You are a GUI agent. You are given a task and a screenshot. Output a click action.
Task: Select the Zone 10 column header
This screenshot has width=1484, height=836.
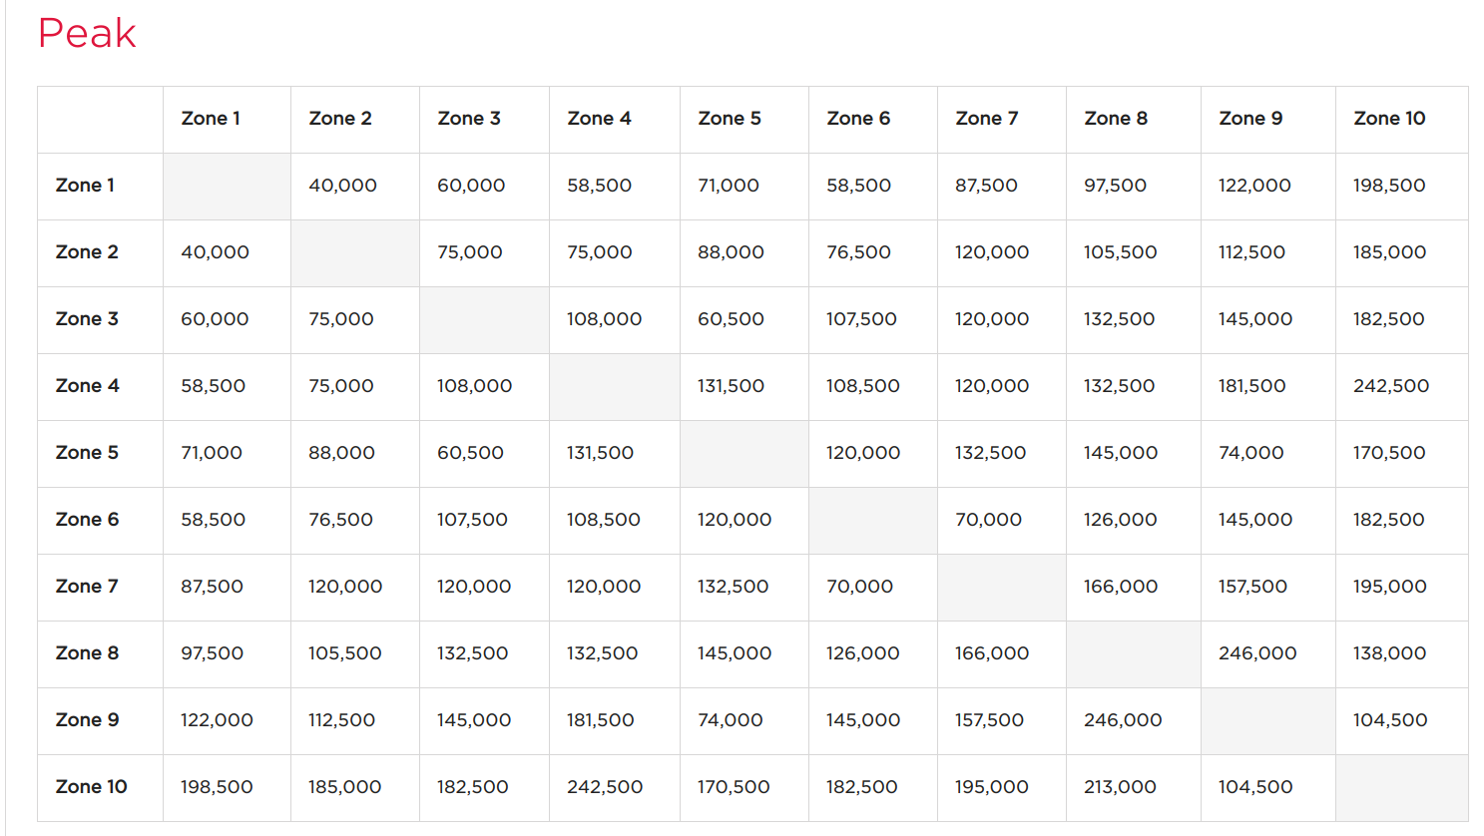point(1389,119)
